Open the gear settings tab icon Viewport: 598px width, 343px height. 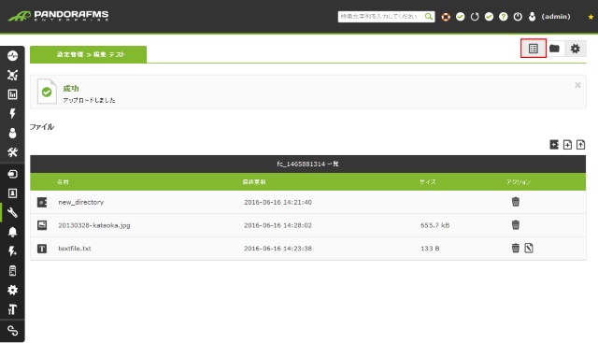pos(576,49)
